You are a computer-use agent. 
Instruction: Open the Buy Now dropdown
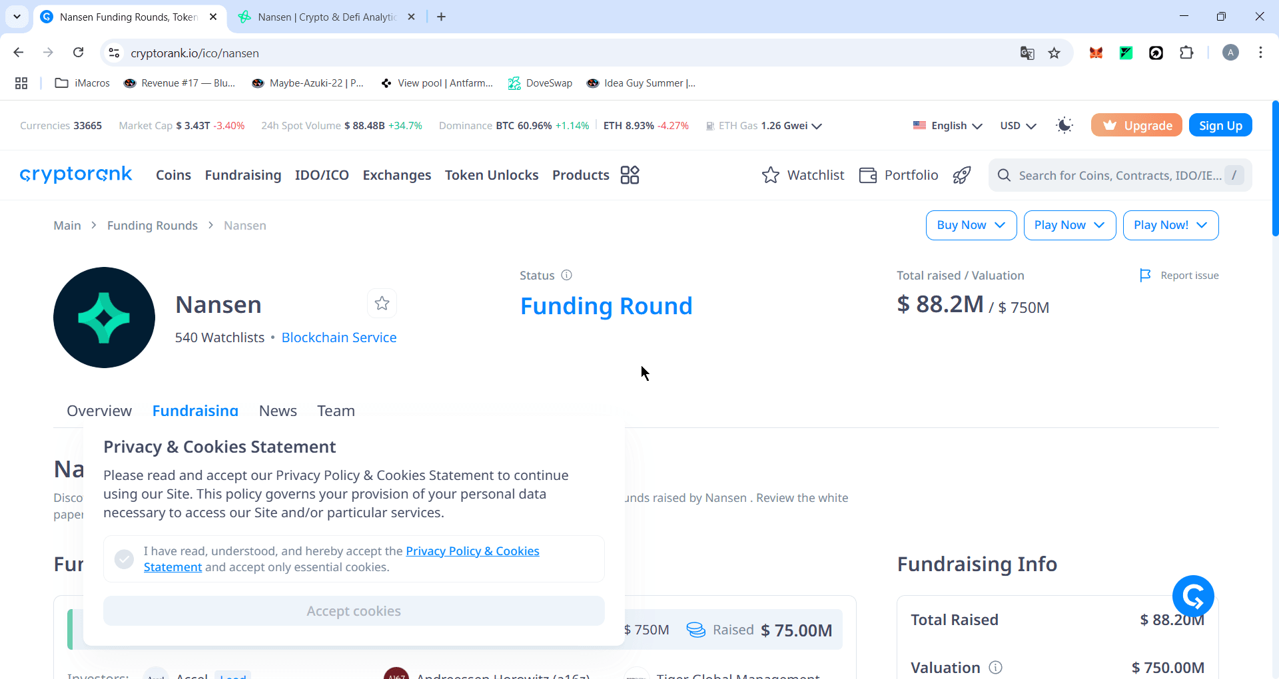click(971, 225)
